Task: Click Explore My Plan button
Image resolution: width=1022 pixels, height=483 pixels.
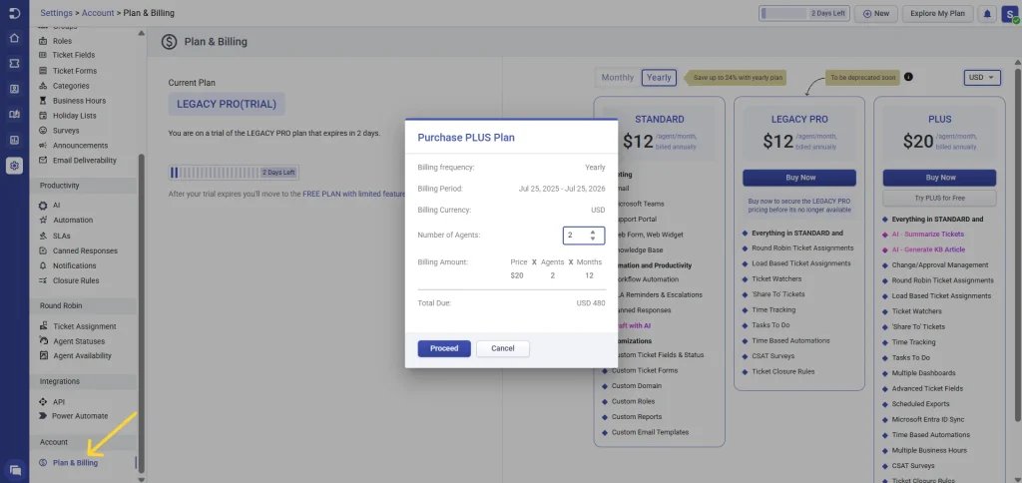Action: pyautogui.click(x=938, y=13)
